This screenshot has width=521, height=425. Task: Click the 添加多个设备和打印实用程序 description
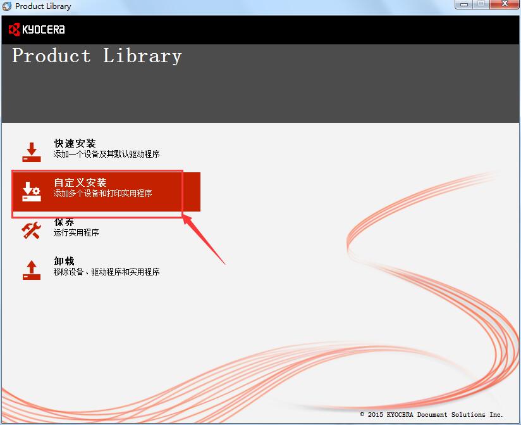pyautogui.click(x=102, y=193)
